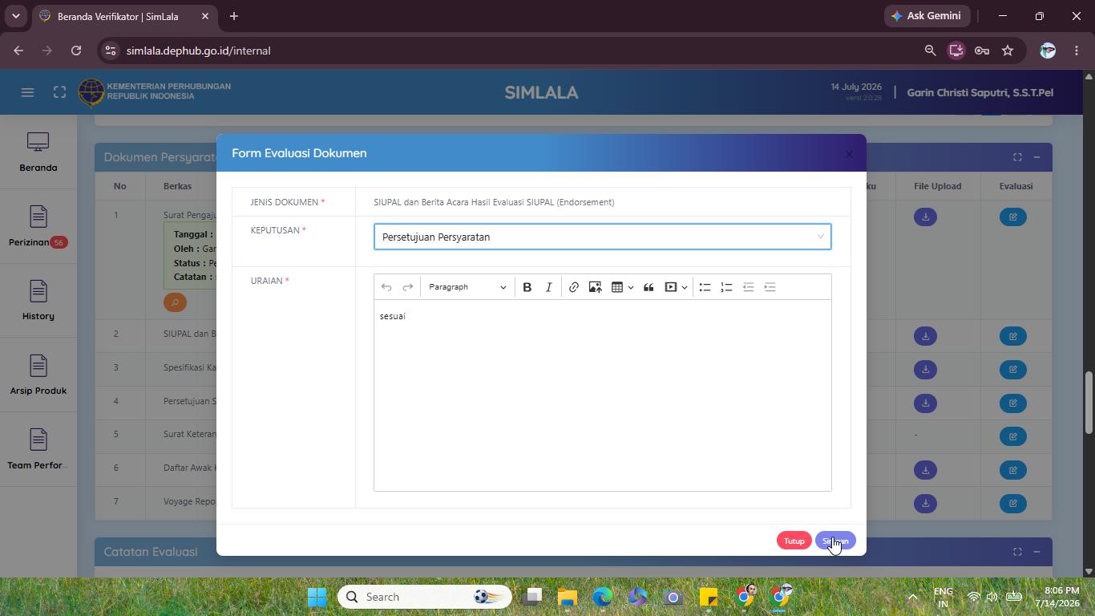Image resolution: width=1095 pixels, height=616 pixels.
Task: Download file for row 7 Voyage Report
Action: [x=925, y=503]
